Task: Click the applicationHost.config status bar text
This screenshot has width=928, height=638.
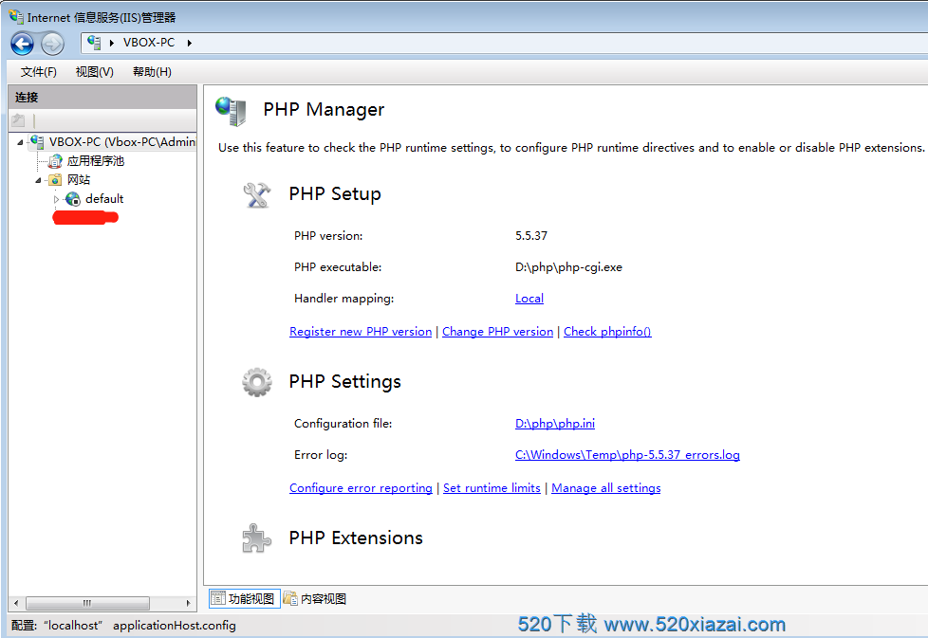Action: 175,626
